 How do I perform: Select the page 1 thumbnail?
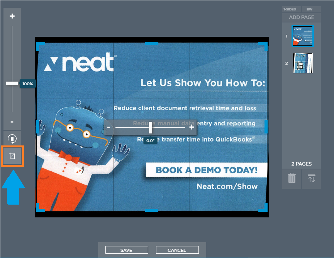[303, 36]
